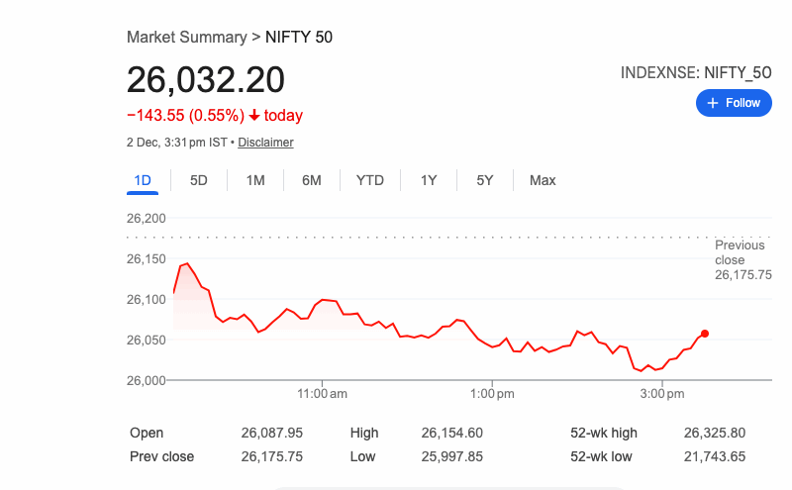The image size is (792, 490).
Task: Go to the Market Summary breadcrumb
Action: click(x=186, y=37)
